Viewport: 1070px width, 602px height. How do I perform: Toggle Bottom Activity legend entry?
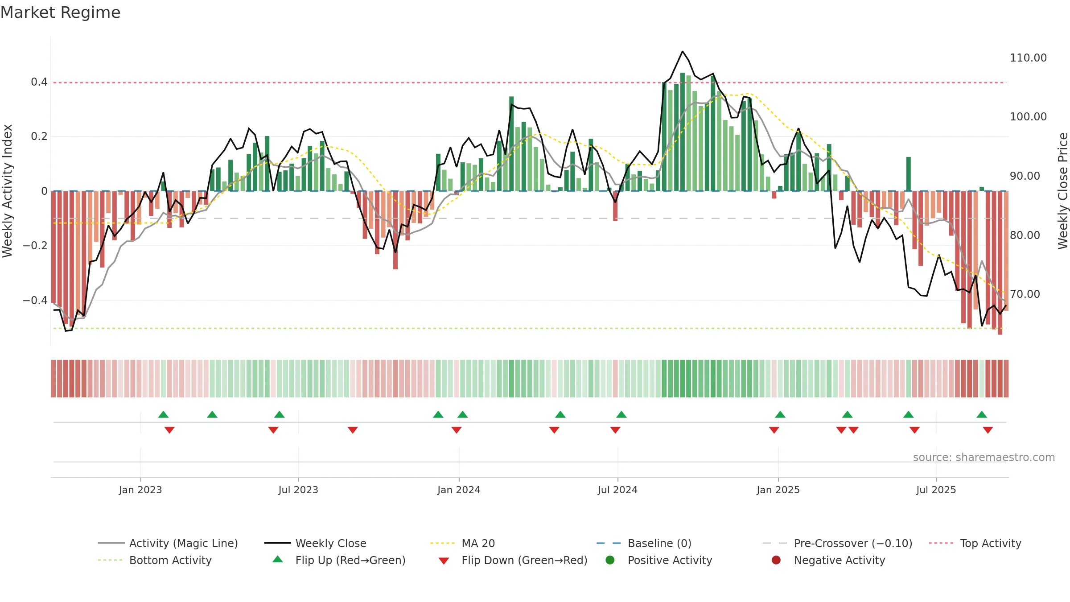coord(155,560)
